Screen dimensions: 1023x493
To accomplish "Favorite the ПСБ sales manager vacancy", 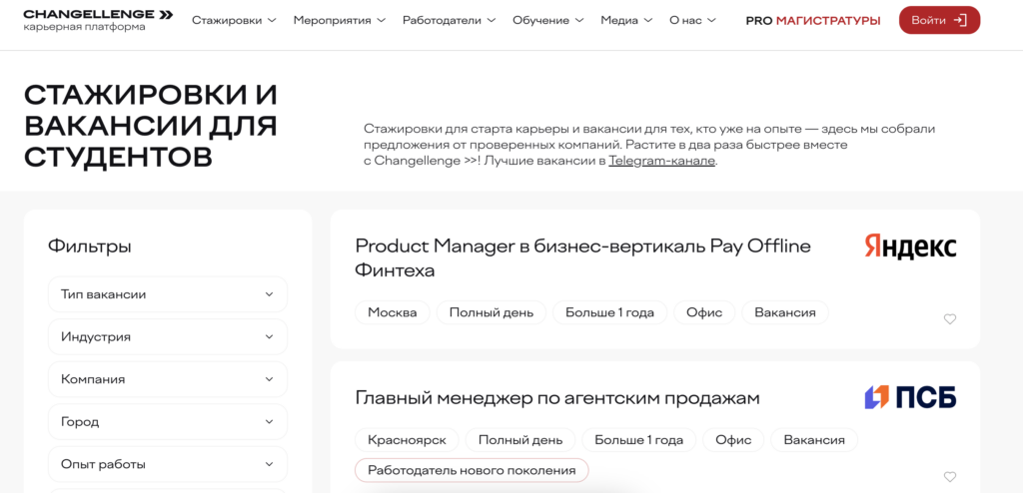I will 950,477.
